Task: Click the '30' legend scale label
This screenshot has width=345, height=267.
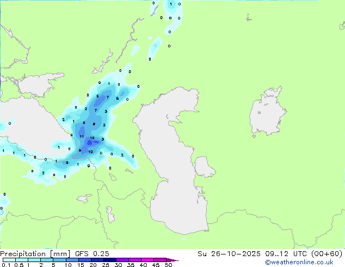Action: [x=118, y=265]
